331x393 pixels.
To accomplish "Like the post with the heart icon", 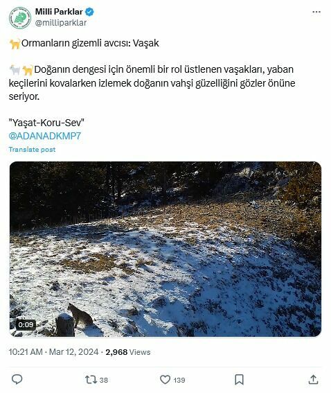I will (x=165, y=379).
